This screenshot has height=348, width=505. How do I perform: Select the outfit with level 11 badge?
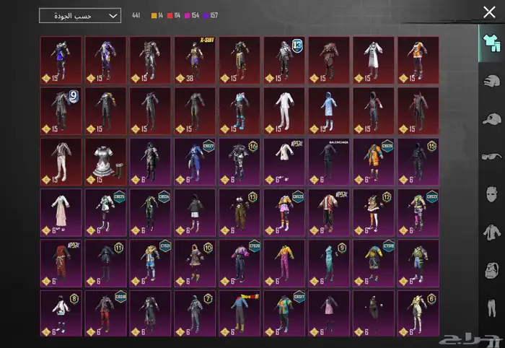[x=107, y=263]
